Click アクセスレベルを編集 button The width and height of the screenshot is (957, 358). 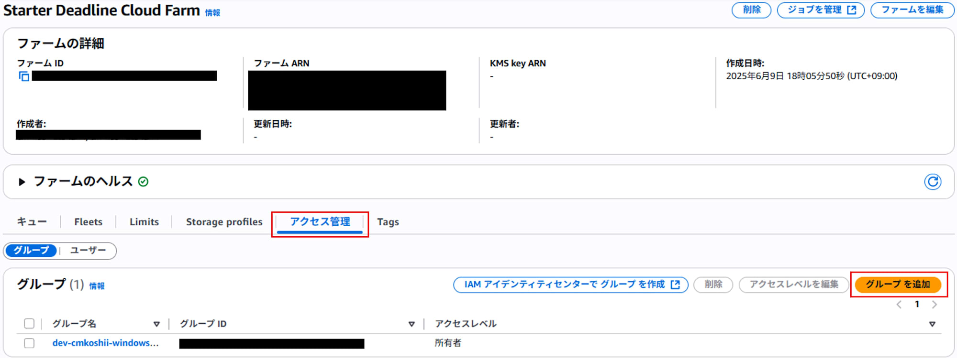coord(793,284)
